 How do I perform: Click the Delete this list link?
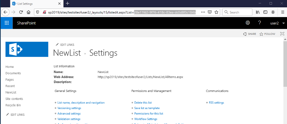click(143, 103)
